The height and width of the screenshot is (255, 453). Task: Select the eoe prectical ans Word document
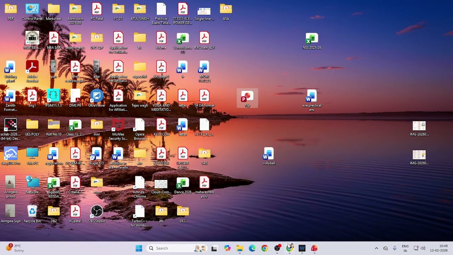pos(312,101)
